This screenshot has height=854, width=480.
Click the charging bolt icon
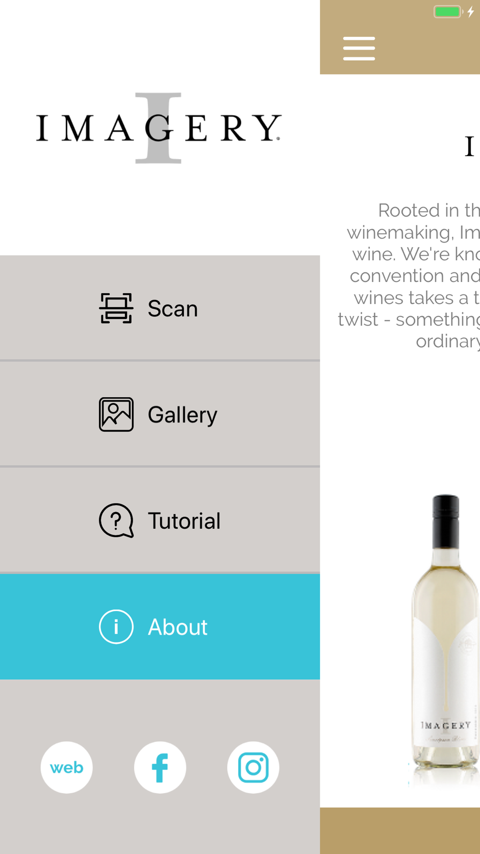pos(471,12)
